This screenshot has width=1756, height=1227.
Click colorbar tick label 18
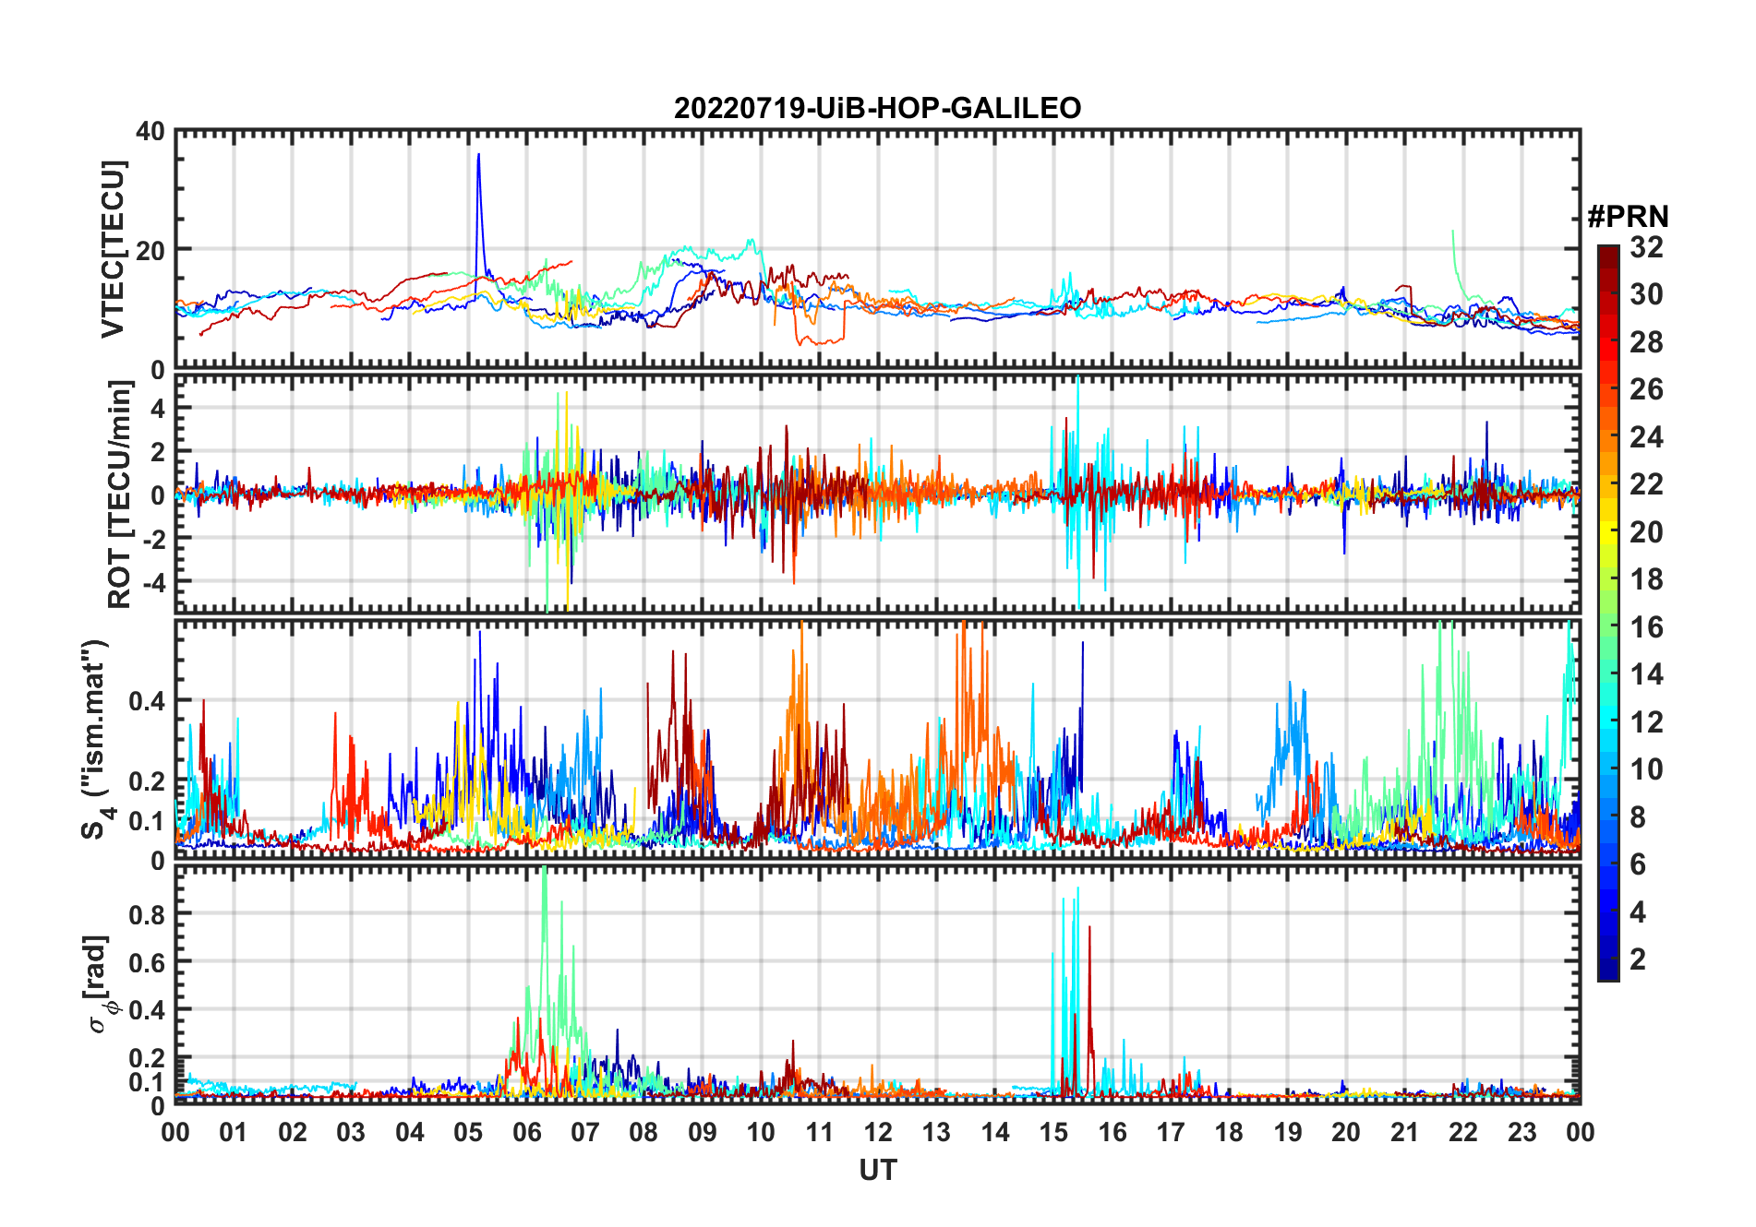(x=1646, y=579)
